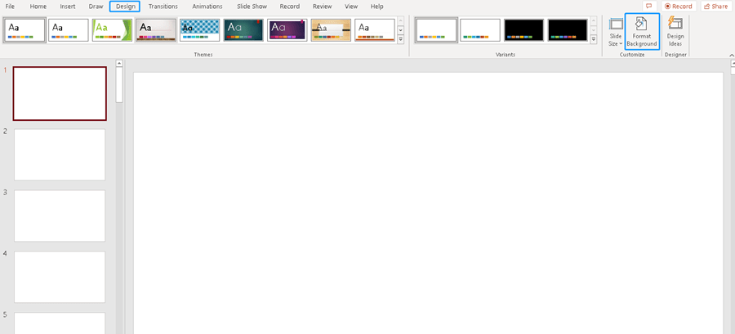Expand the Variants gallery options
The image size is (735, 334).
click(594, 40)
